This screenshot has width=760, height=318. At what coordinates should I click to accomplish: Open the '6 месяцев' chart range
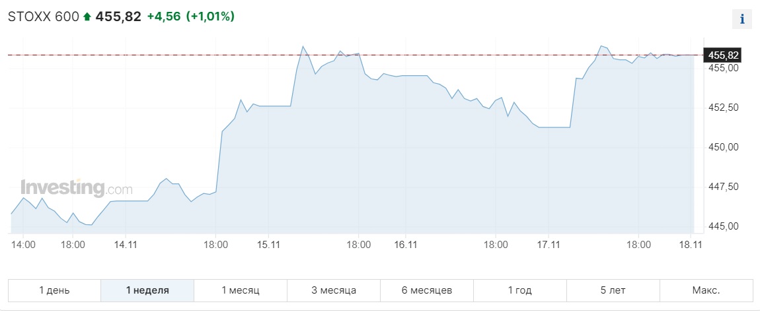427,290
